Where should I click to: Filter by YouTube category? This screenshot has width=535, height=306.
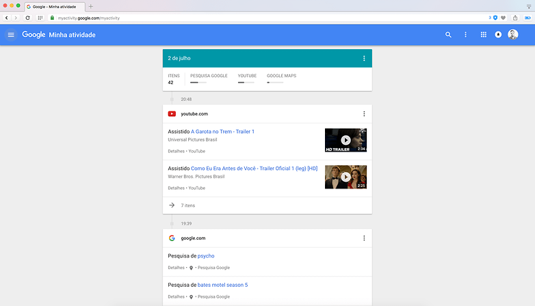pyautogui.click(x=247, y=78)
